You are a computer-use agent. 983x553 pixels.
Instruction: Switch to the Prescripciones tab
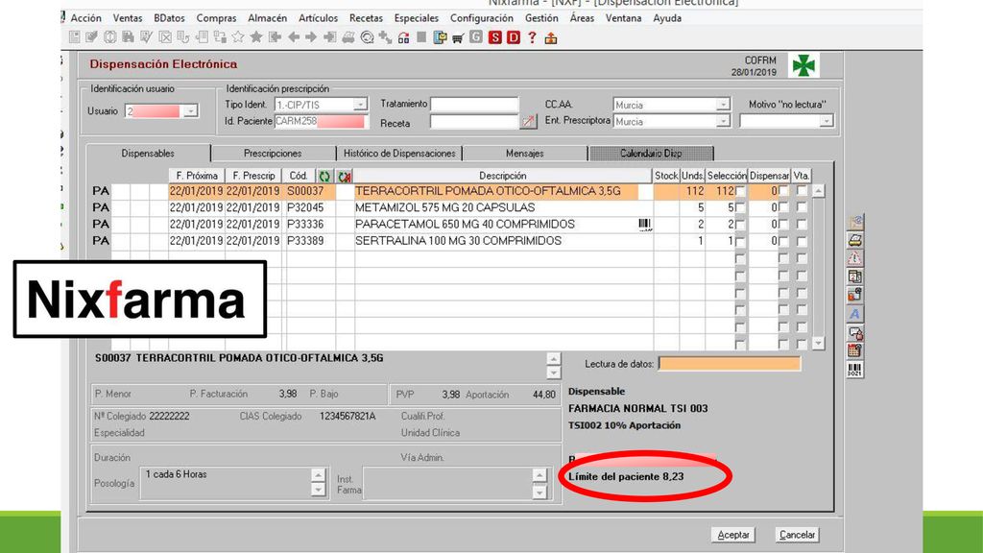tap(273, 153)
